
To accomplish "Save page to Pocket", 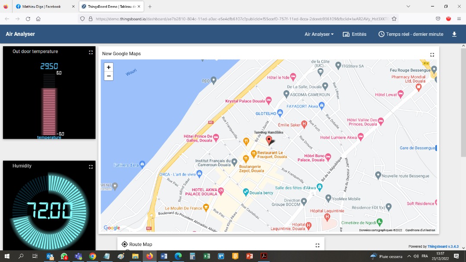I will (438, 19).
